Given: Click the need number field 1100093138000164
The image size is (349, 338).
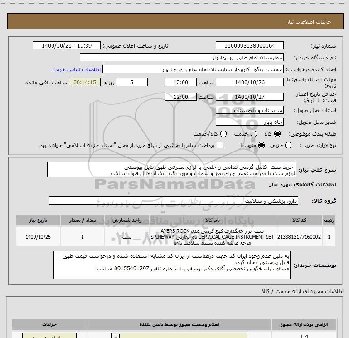Looking at the screenshot, I should 249,45.
